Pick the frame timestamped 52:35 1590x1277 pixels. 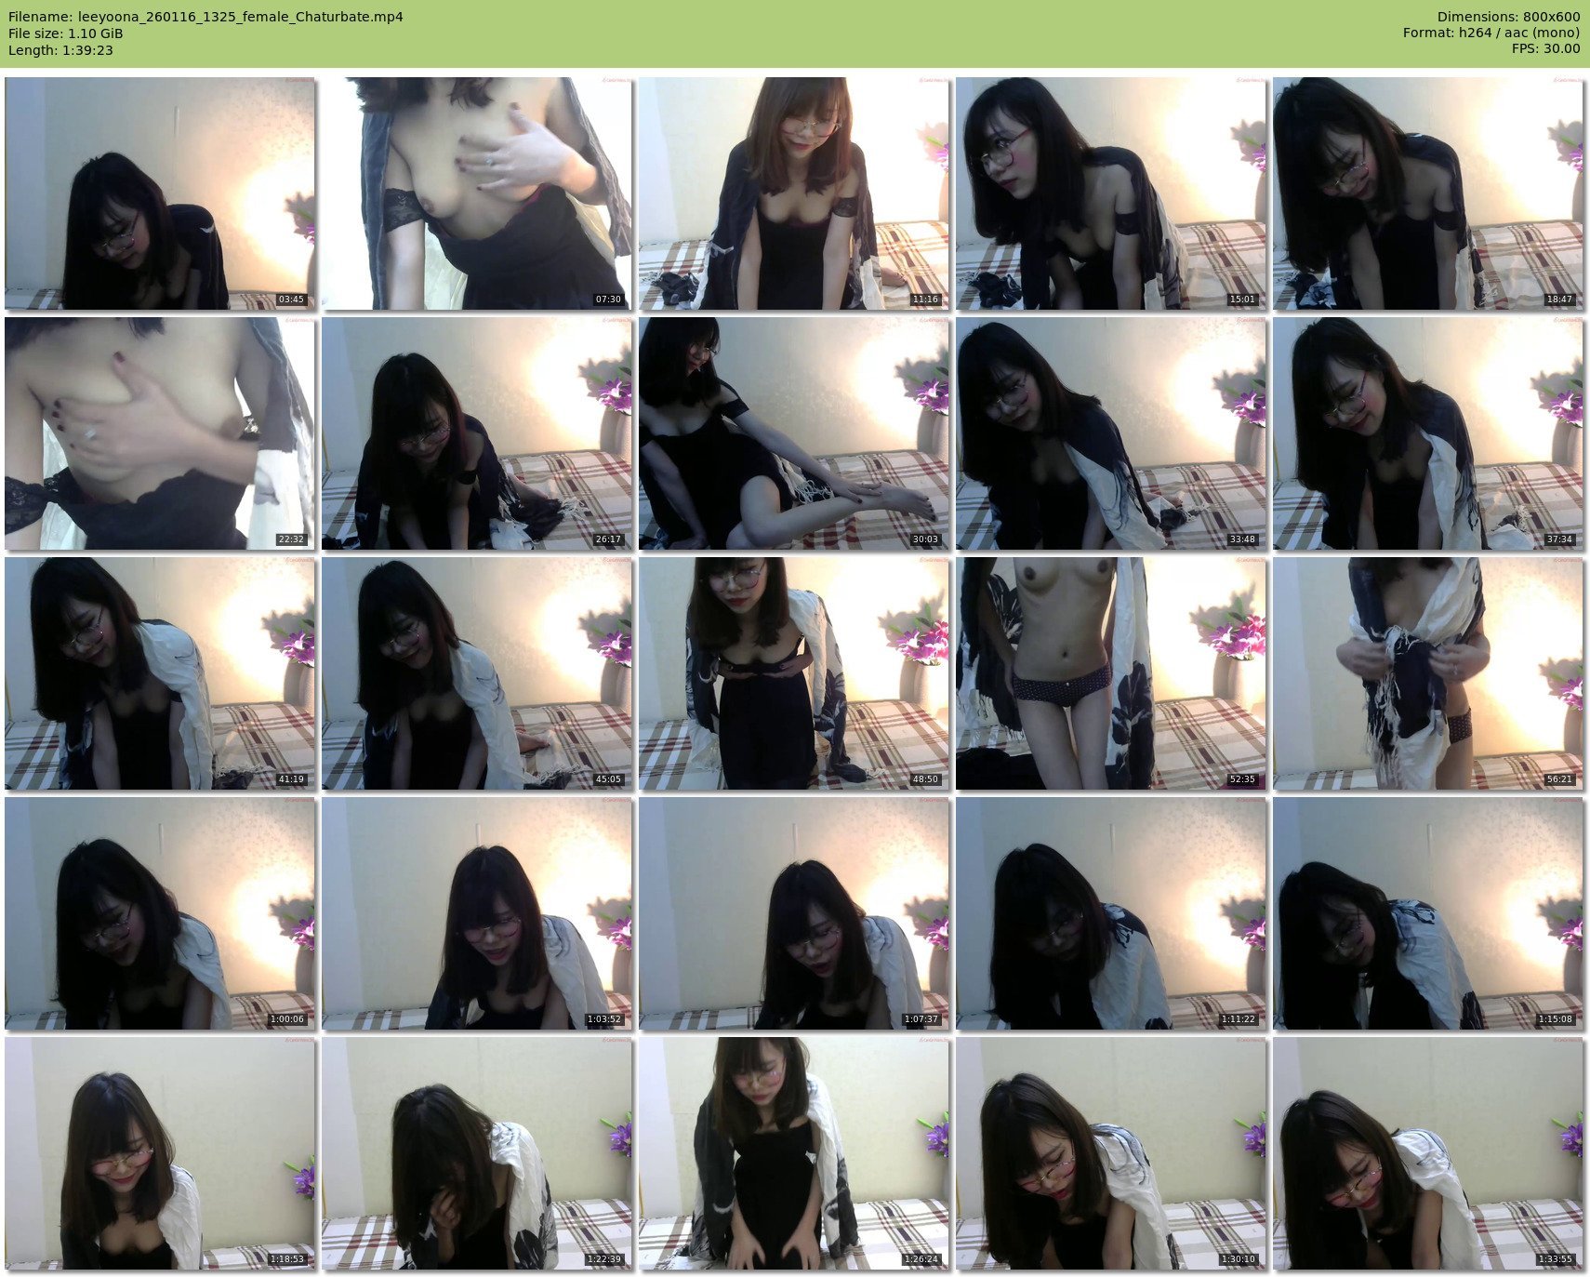(x=1111, y=673)
